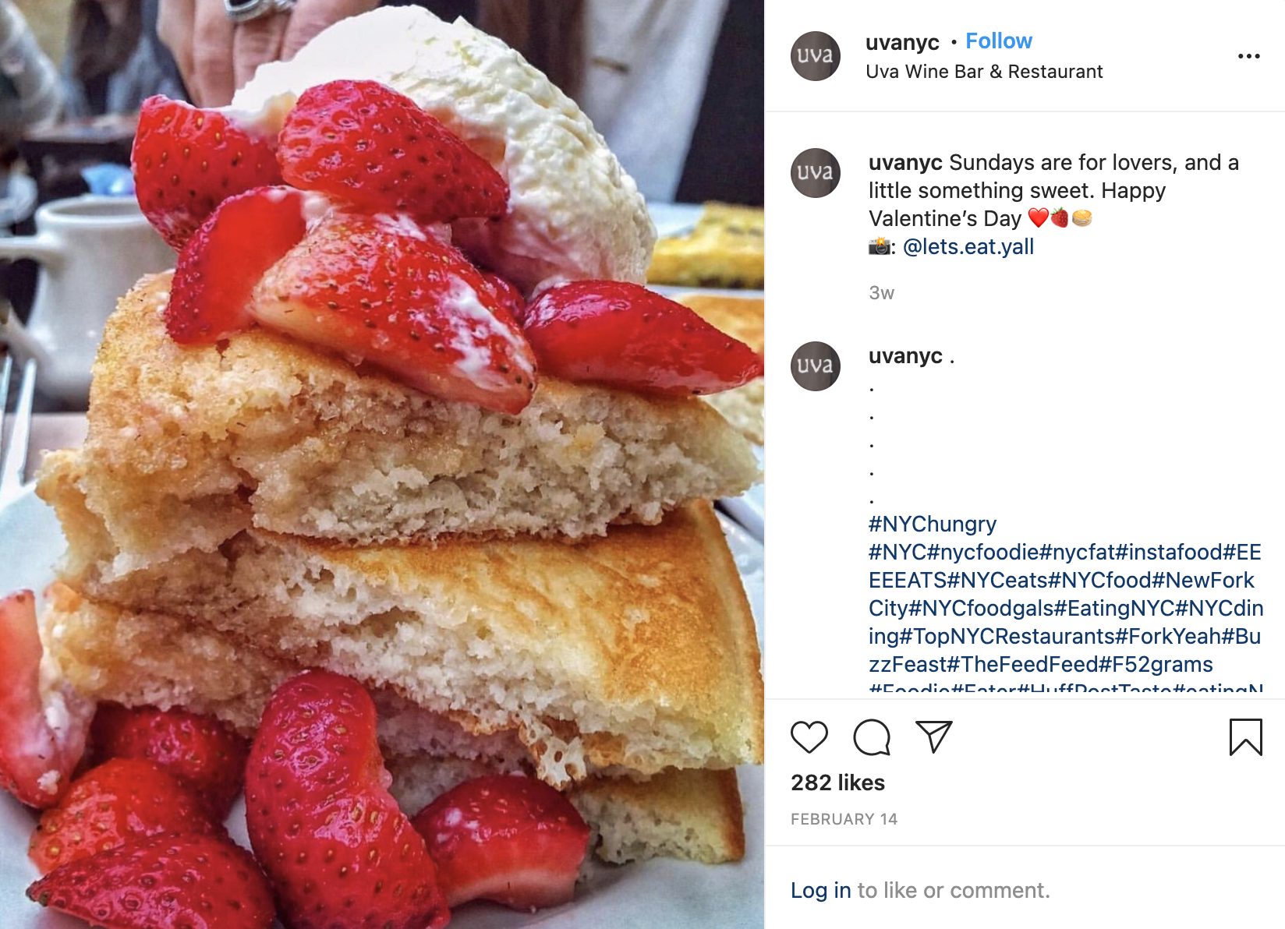Open uva avatar beside caption
The width and height of the screenshot is (1285, 929).
pyautogui.click(x=816, y=173)
